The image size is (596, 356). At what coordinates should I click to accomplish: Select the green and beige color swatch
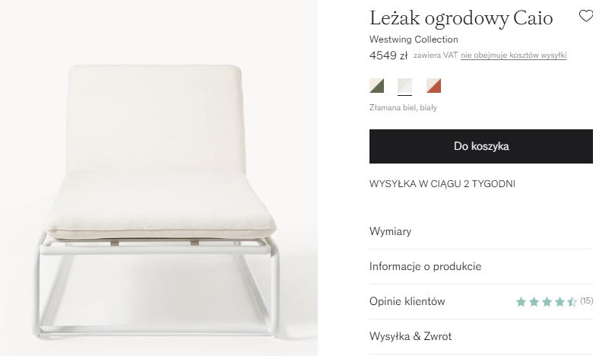click(377, 85)
